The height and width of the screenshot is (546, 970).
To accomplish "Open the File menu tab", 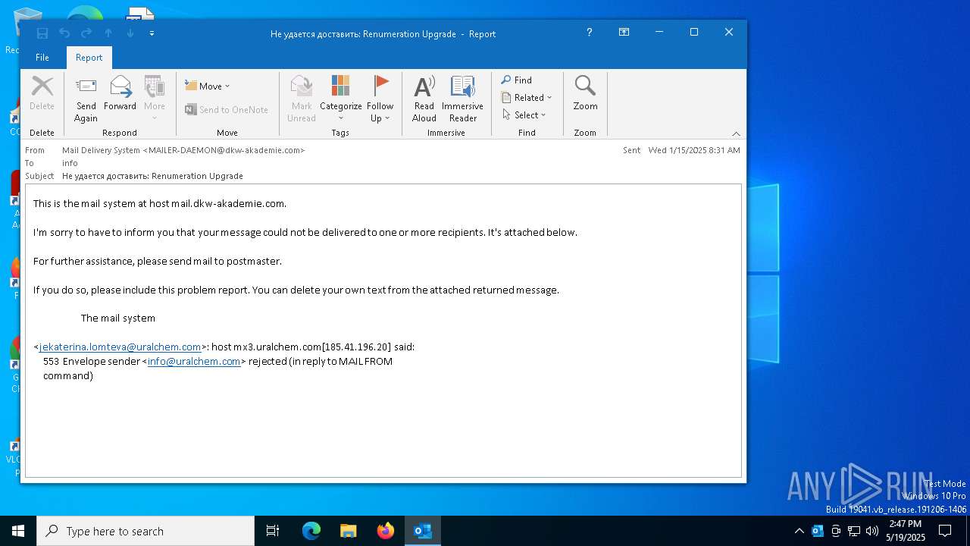I will pyautogui.click(x=42, y=58).
